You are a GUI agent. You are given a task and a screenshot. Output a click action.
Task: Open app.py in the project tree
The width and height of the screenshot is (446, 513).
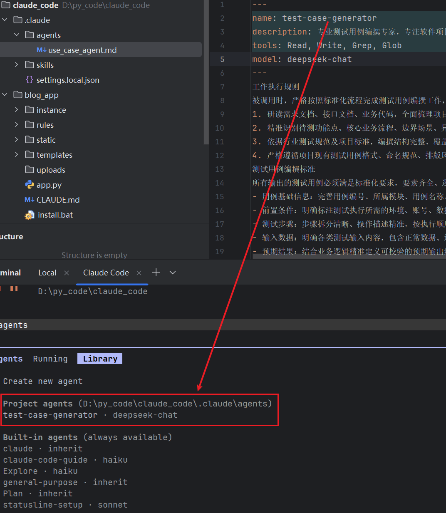click(49, 185)
